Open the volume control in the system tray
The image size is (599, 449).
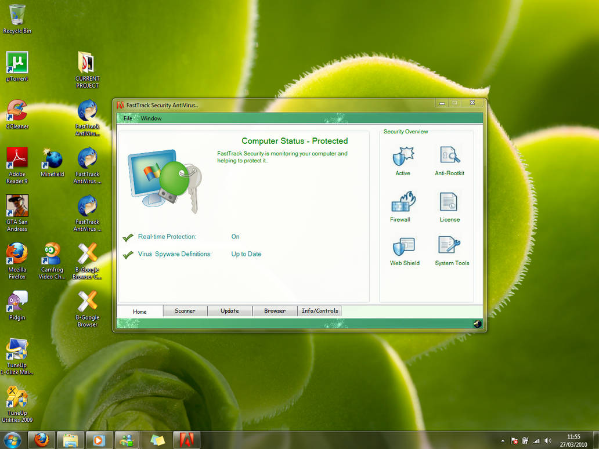click(x=547, y=440)
